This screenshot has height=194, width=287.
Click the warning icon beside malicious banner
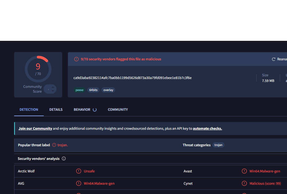coord(76,59)
